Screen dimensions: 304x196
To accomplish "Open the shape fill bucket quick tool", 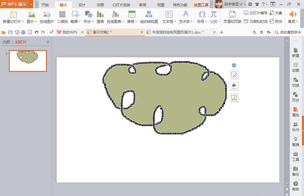I will pyautogui.click(x=234, y=86).
